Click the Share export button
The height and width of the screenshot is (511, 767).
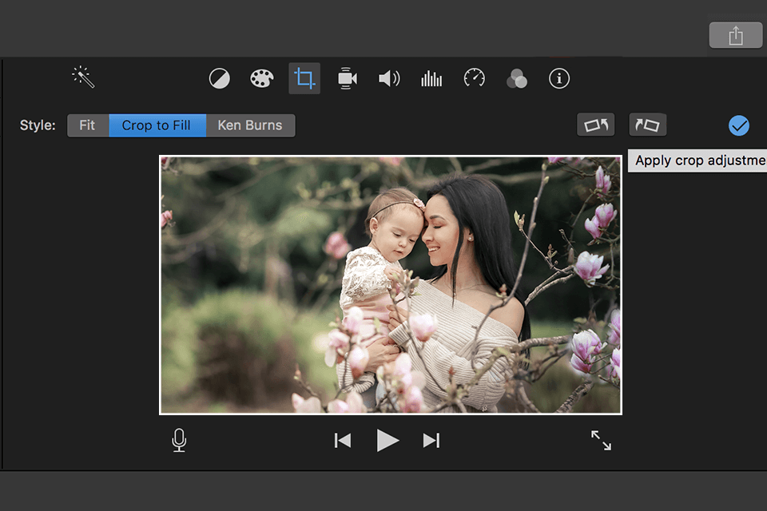736,35
